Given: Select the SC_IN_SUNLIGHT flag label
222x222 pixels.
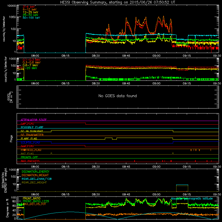Looking at the screenshot, I should coord(32,131).
